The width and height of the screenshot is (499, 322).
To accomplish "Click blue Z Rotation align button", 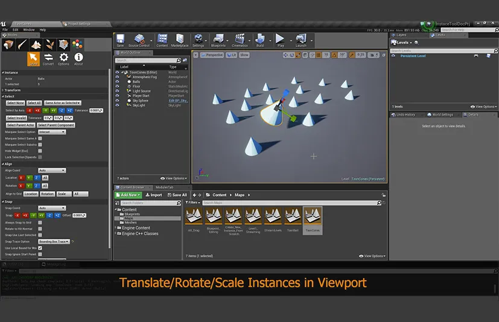I will tap(37, 186).
